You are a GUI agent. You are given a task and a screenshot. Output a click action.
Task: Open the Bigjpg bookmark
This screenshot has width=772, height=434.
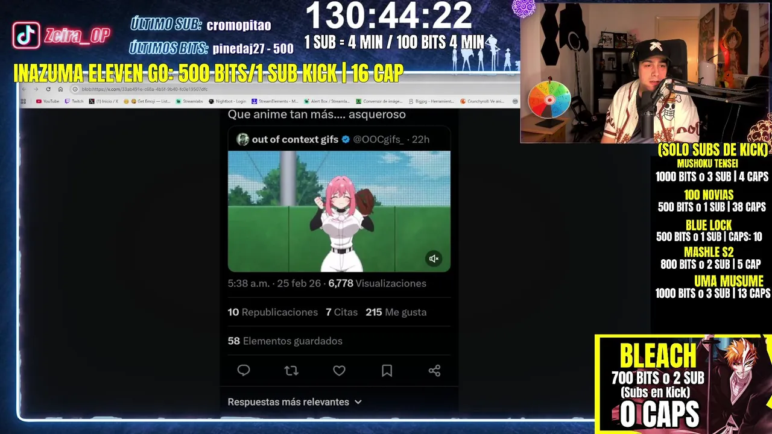click(432, 101)
